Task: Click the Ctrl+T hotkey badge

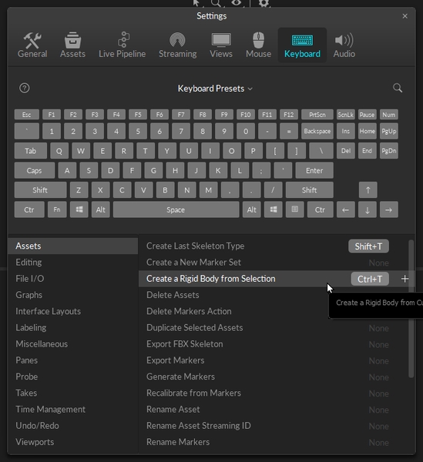Action: pos(370,279)
